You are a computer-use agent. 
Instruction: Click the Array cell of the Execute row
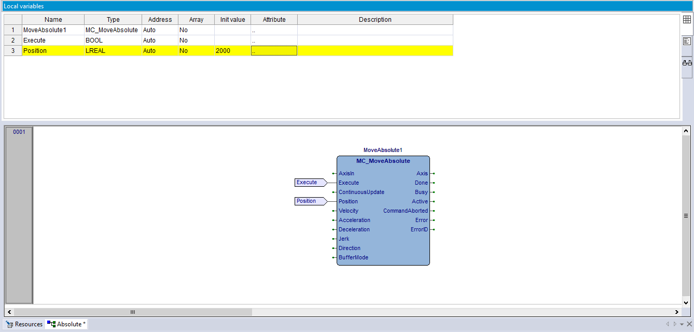[196, 40]
